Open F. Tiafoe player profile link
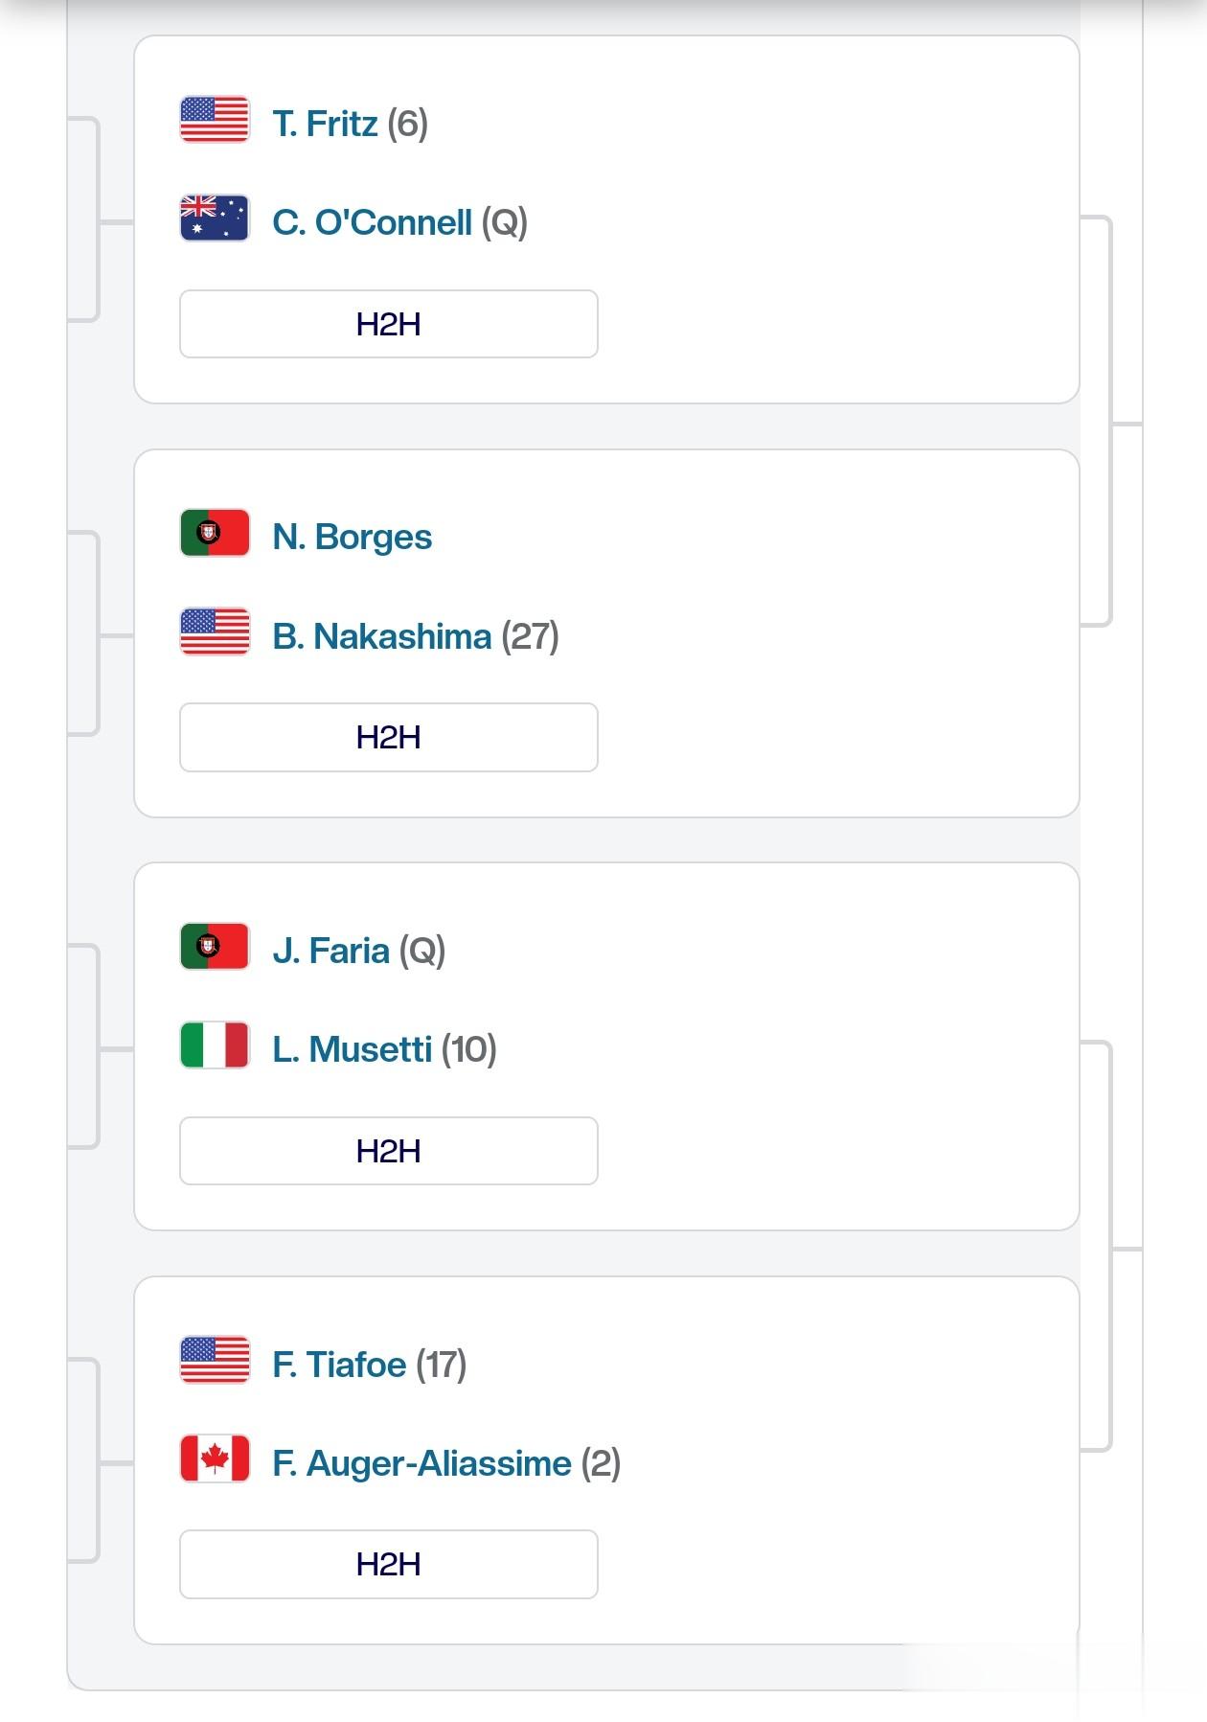Viewport: 1207px width, 1722px height. pyautogui.click(x=340, y=1365)
